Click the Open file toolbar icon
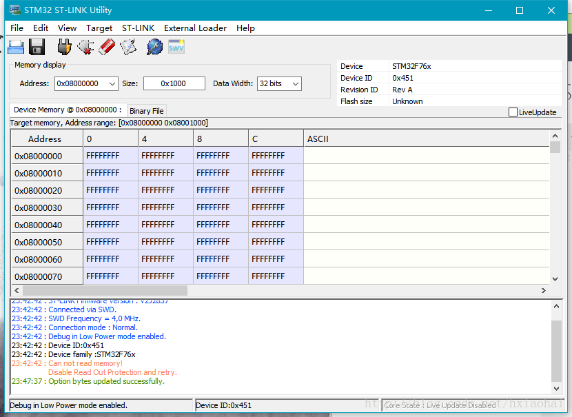The width and height of the screenshot is (572, 417). point(16,47)
